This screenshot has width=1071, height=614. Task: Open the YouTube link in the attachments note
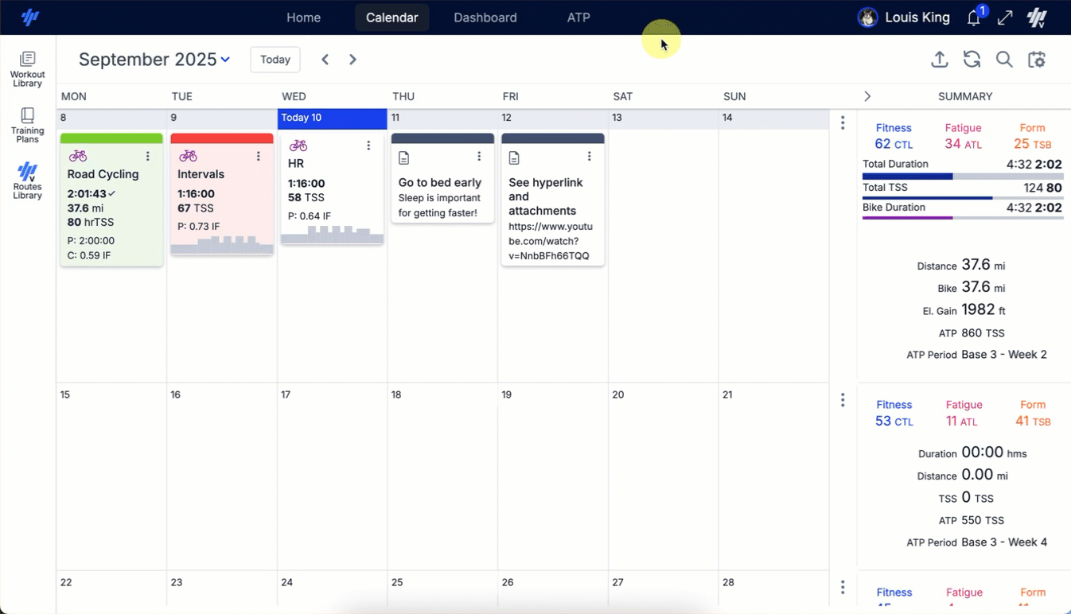click(552, 241)
